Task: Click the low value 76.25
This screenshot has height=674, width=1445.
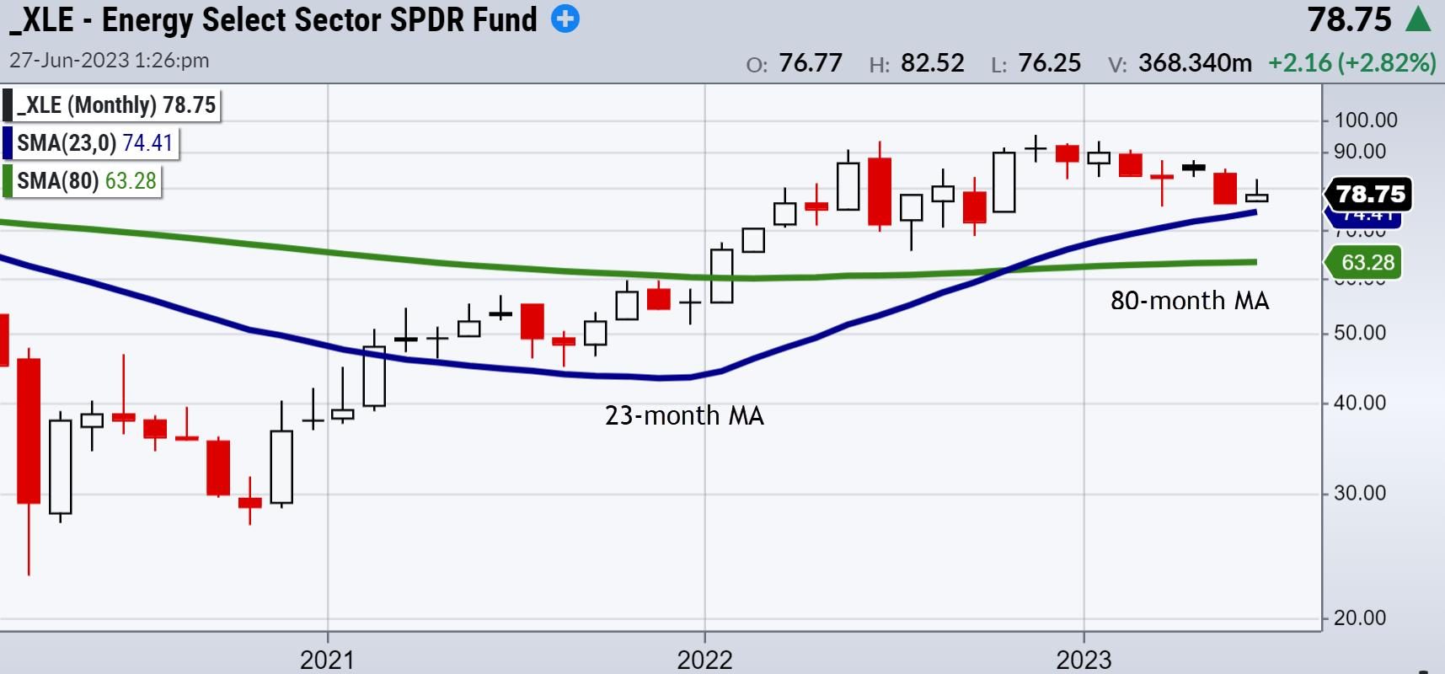Action: coord(1049,63)
